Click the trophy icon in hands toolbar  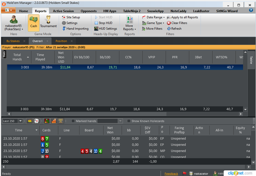click(61, 121)
